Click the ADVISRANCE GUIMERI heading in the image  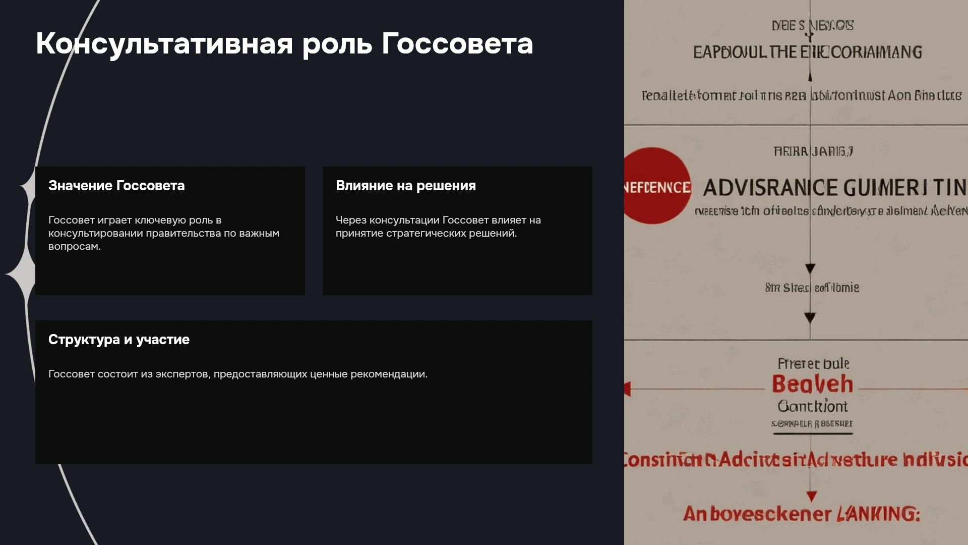pos(835,188)
